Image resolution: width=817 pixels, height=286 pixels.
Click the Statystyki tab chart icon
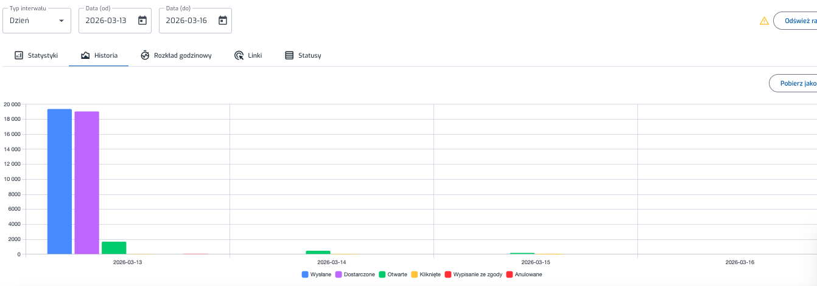pyautogui.click(x=19, y=55)
